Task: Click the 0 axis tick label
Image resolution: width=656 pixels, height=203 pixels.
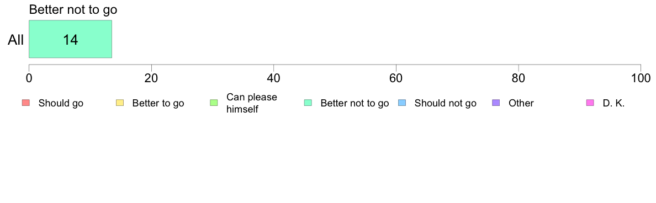Action: [x=29, y=78]
